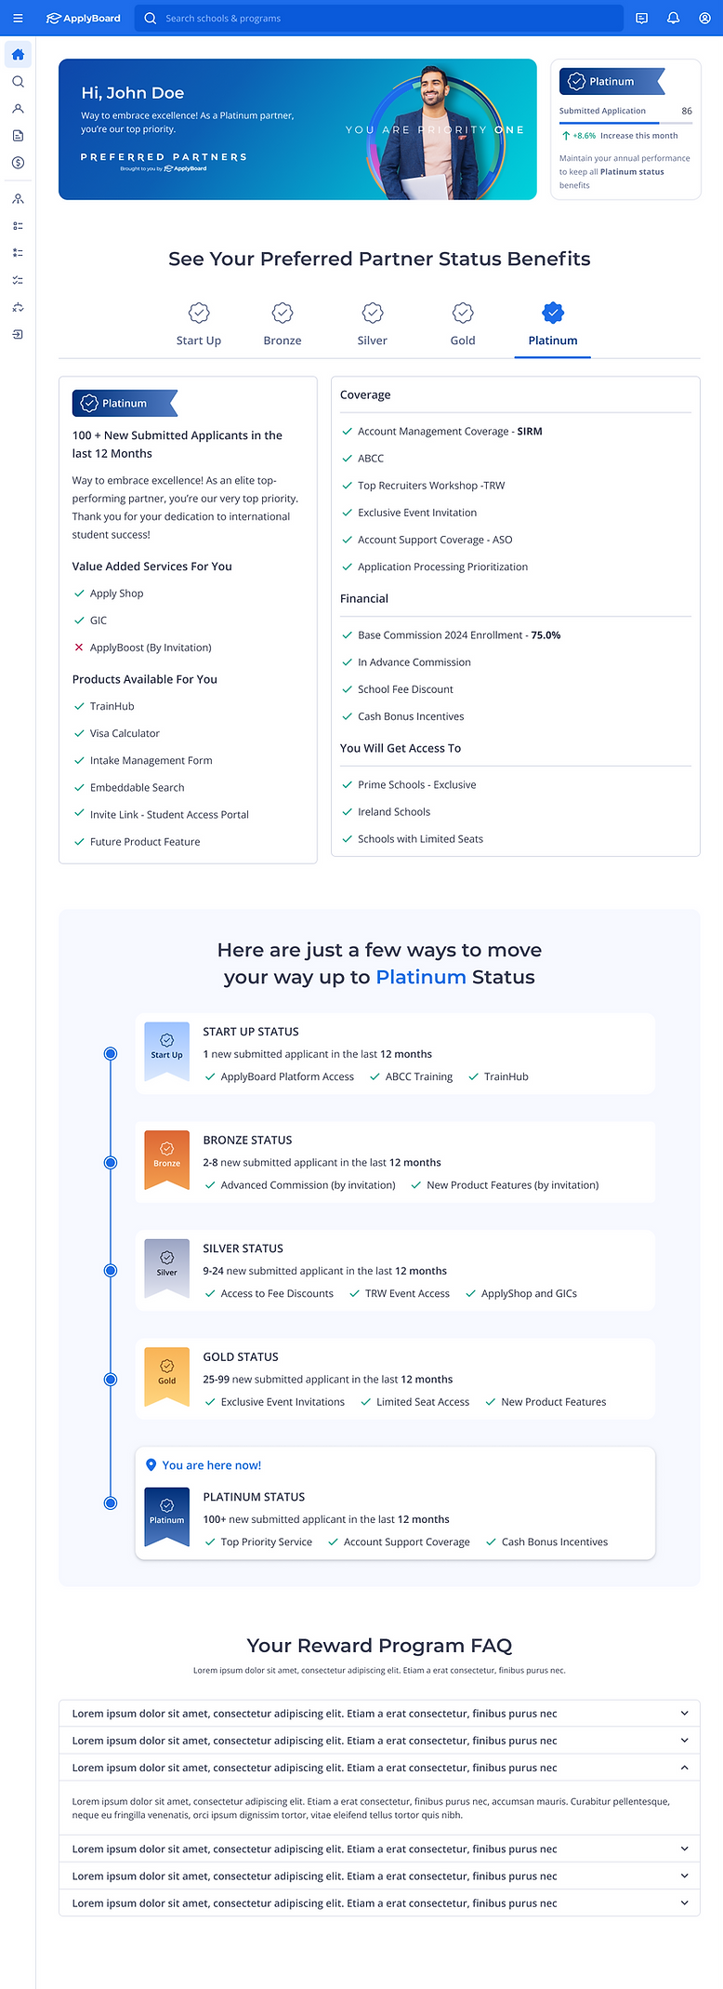Click the magnifier icon in the left sidebar
Image resolution: width=723 pixels, height=1989 pixels.
point(18,82)
